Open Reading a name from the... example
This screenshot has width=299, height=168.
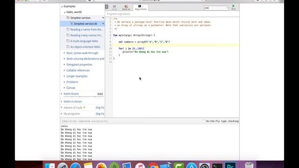pos(86,29)
